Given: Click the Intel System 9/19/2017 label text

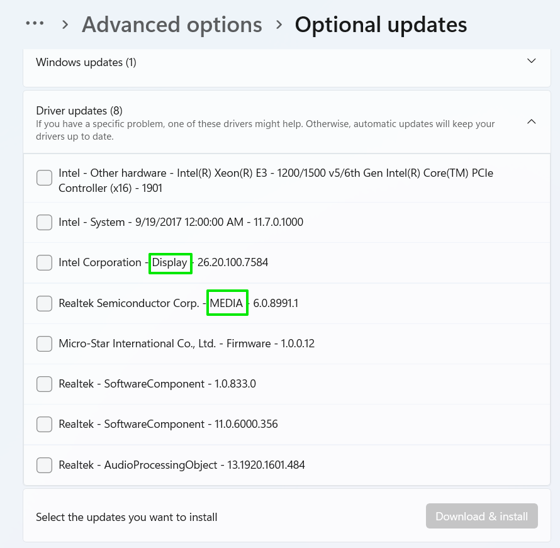Looking at the screenshot, I should (x=181, y=222).
